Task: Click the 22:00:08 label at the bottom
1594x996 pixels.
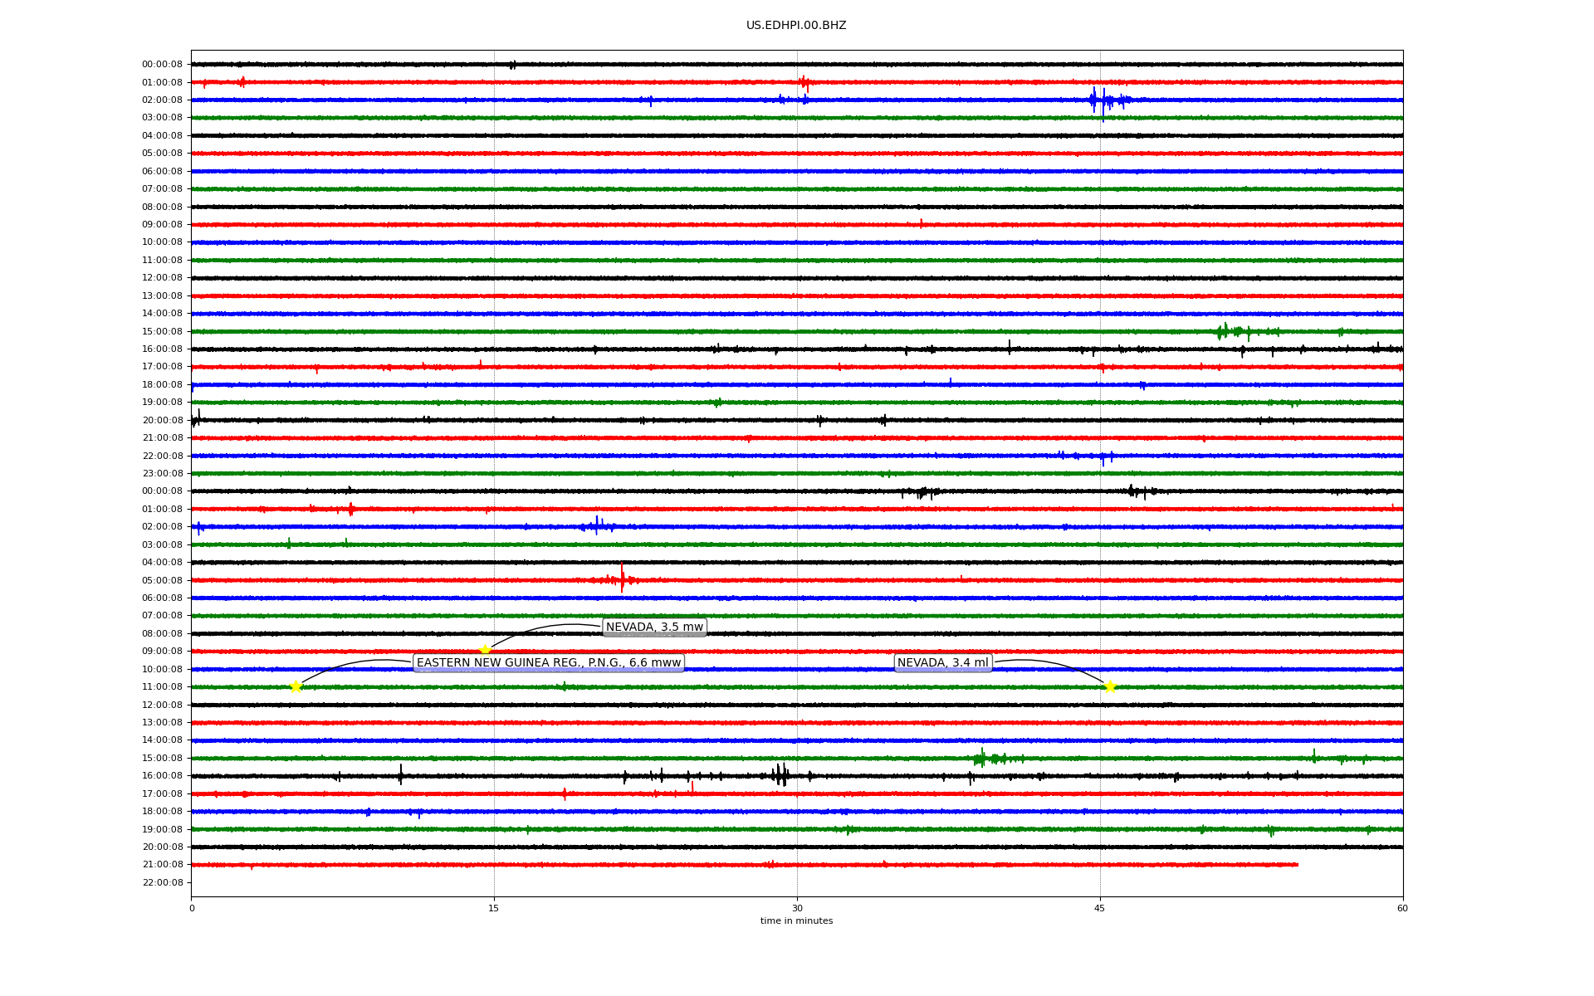Action: click(x=162, y=883)
